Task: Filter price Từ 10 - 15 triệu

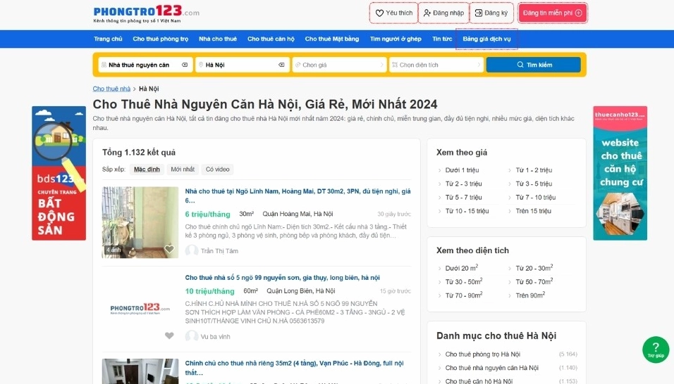Action: [467, 211]
